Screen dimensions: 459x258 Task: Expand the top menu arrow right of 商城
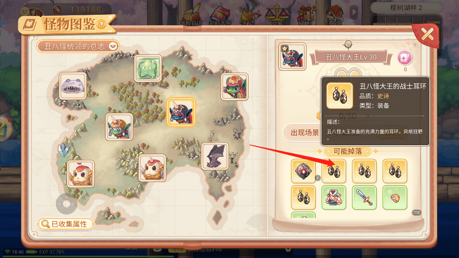point(354,12)
